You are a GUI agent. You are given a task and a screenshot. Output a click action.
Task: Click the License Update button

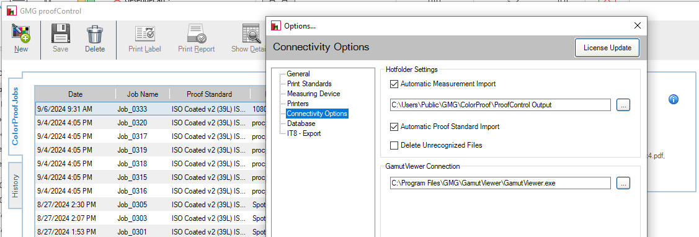[607, 48]
